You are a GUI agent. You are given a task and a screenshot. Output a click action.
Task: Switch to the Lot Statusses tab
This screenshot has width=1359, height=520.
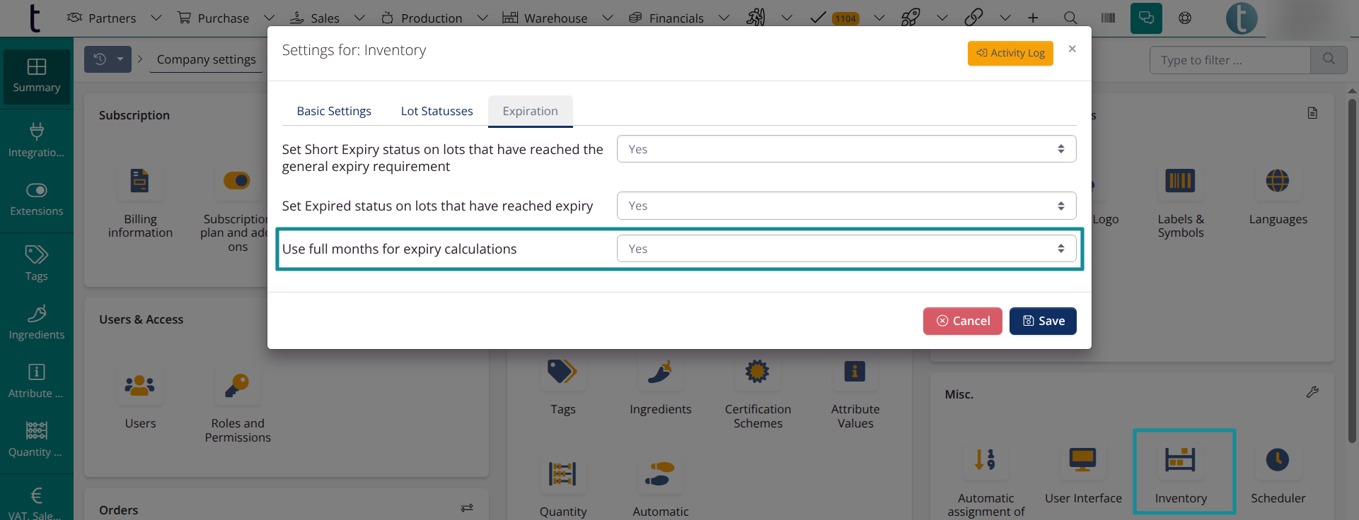tap(436, 111)
